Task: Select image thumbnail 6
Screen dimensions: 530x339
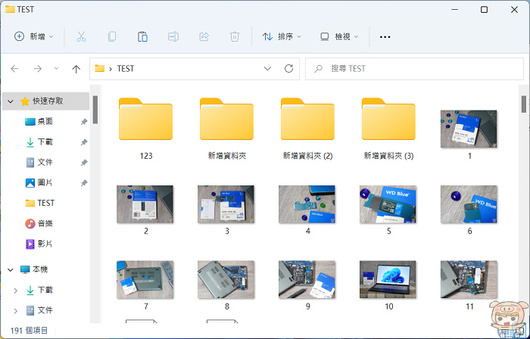Action: coord(469,204)
